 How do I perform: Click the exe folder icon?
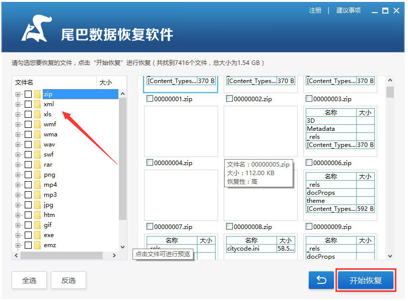(37, 235)
